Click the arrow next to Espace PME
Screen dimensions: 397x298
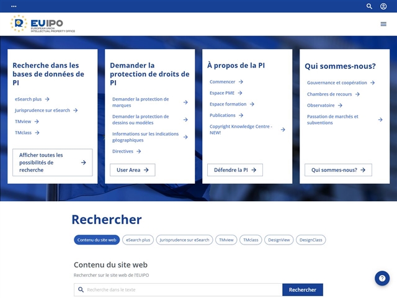[x=240, y=93]
